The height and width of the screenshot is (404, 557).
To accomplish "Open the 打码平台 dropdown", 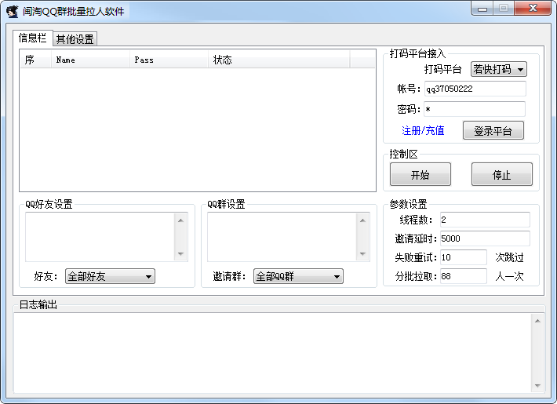I will pos(498,69).
